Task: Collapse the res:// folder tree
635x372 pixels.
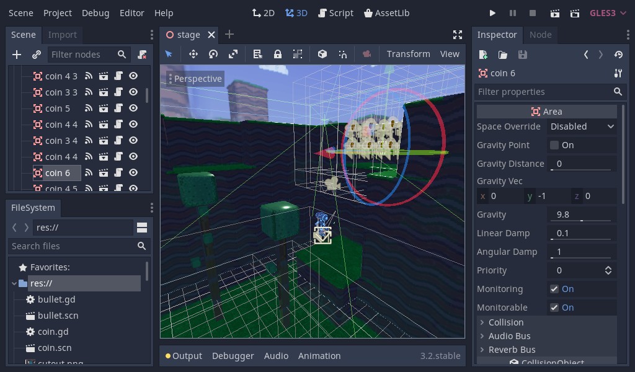Action: (14, 283)
